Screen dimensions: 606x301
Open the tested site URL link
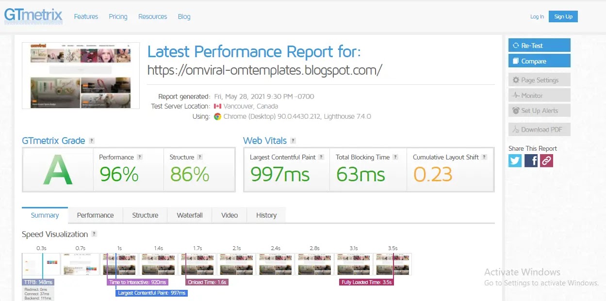[264, 70]
